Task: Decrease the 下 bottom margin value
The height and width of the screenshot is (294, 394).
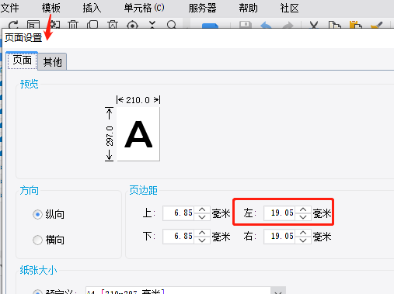Action: pos(202,240)
